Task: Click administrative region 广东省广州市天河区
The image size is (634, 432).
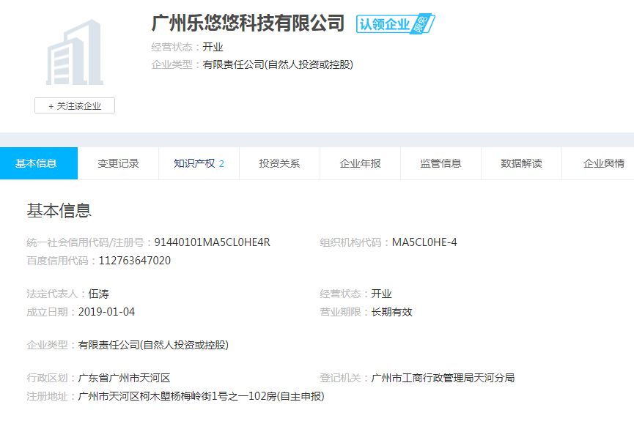Action: (x=124, y=378)
